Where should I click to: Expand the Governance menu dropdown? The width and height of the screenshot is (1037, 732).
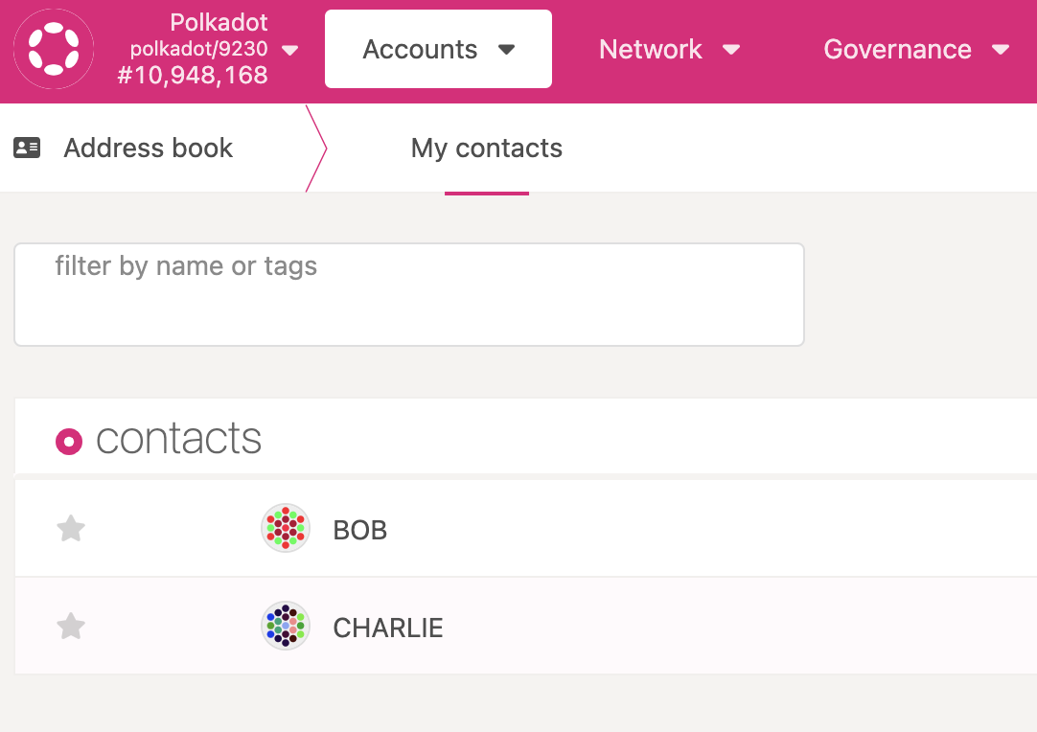tap(914, 49)
